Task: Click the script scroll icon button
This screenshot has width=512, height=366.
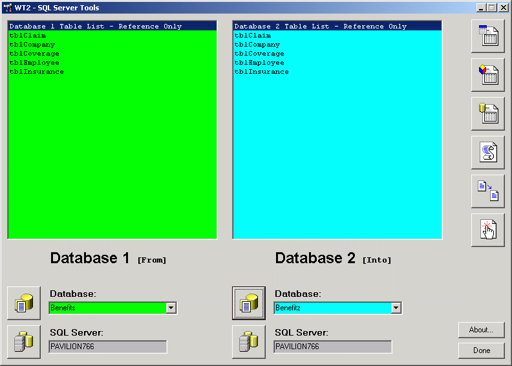Action: (x=488, y=153)
